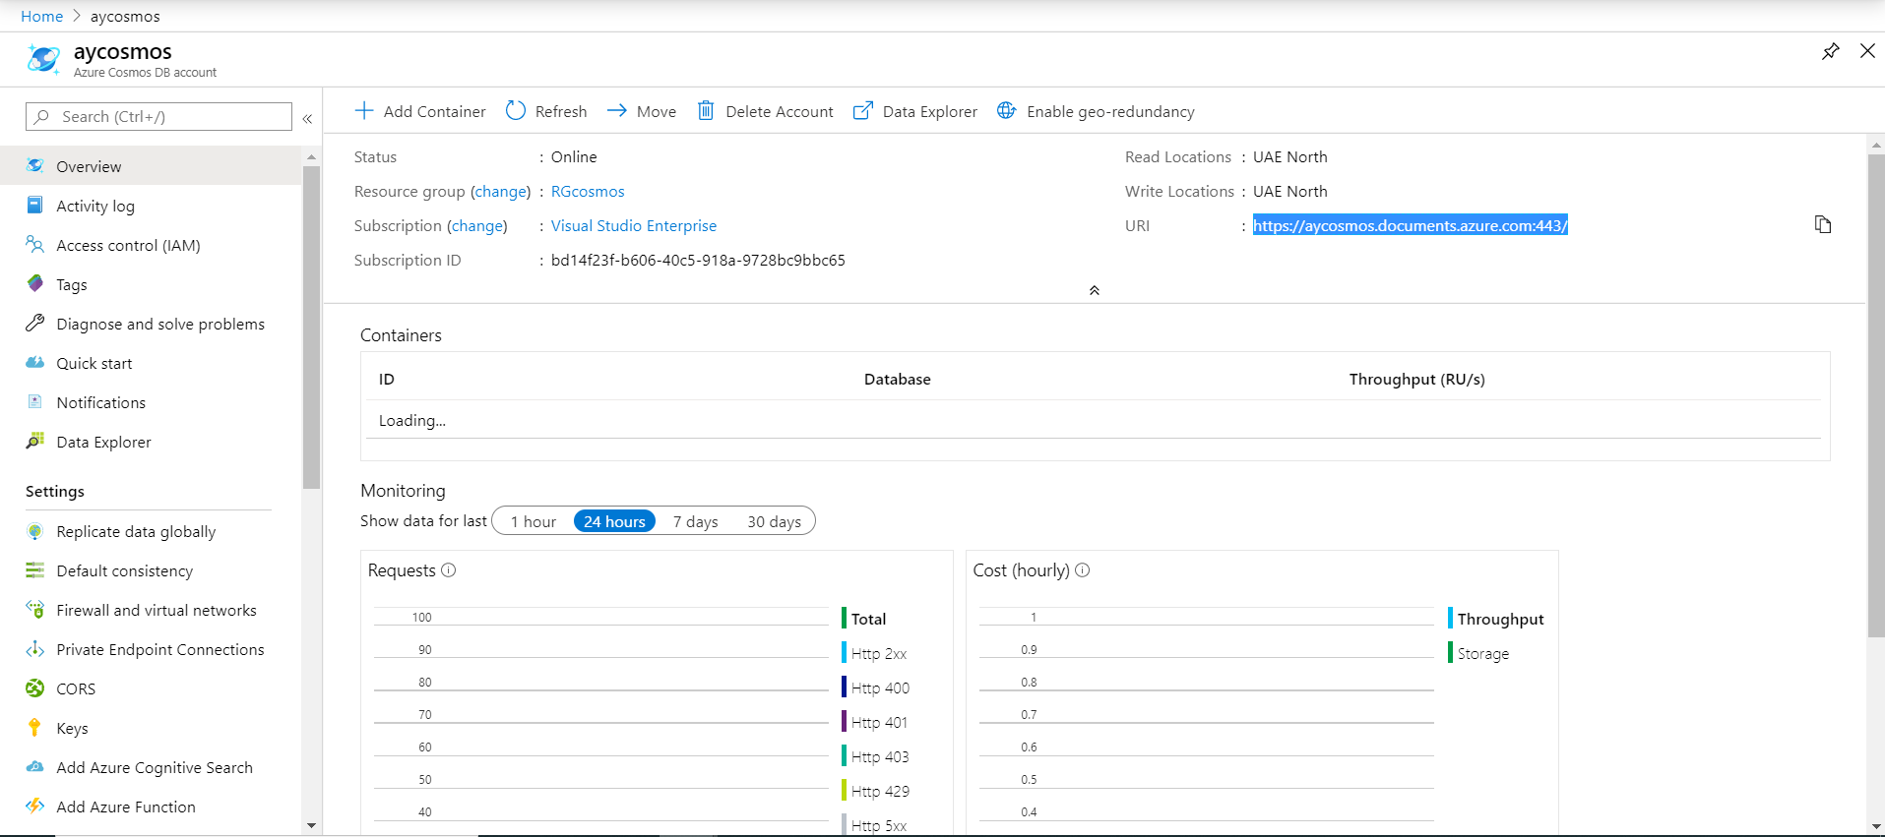Image resolution: width=1885 pixels, height=837 pixels.
Task: Select the 30 days time range
Action: coord(774,521)
